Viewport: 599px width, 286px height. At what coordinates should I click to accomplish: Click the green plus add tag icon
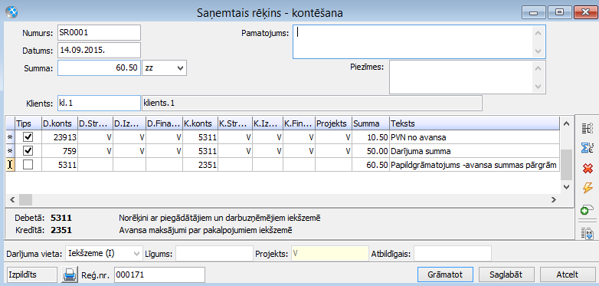(587, 209)
